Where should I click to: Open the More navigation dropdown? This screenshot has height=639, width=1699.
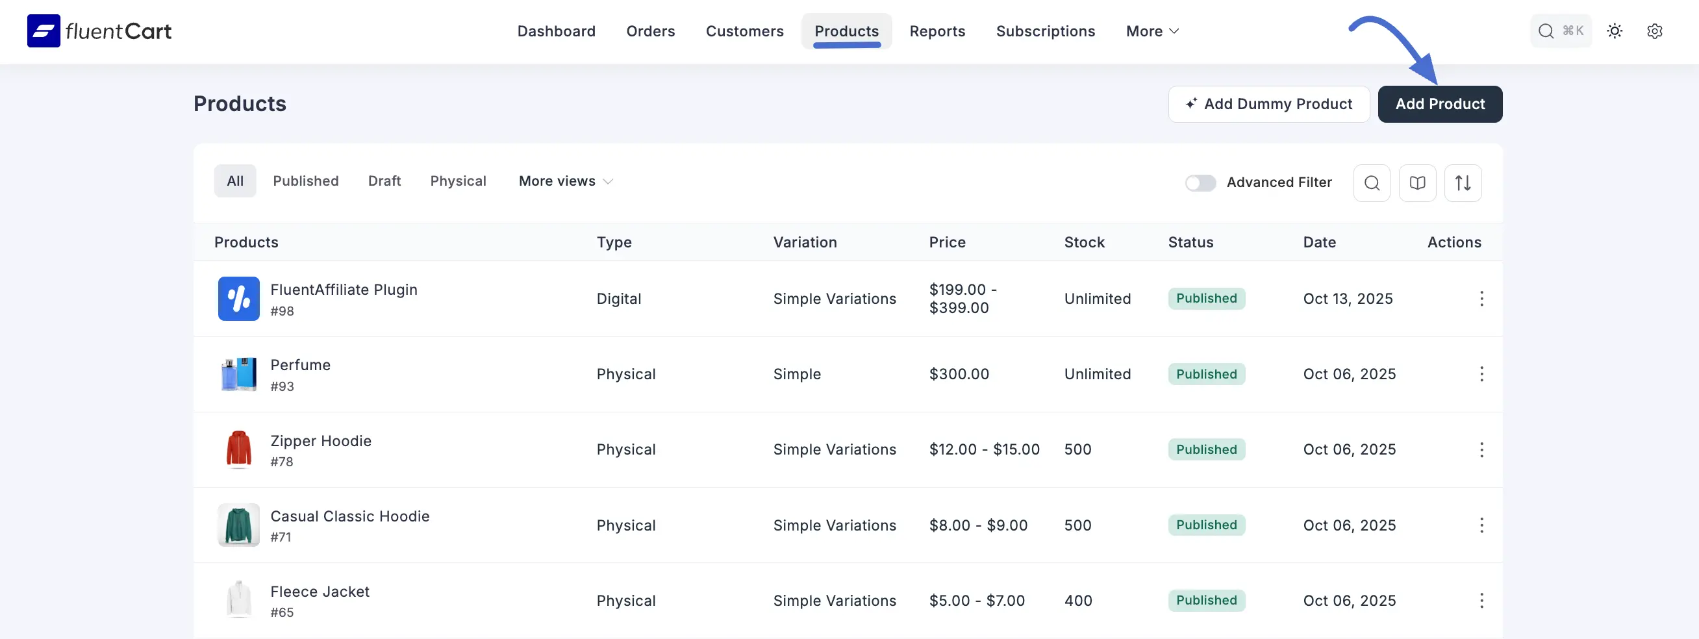point(1152,31)
